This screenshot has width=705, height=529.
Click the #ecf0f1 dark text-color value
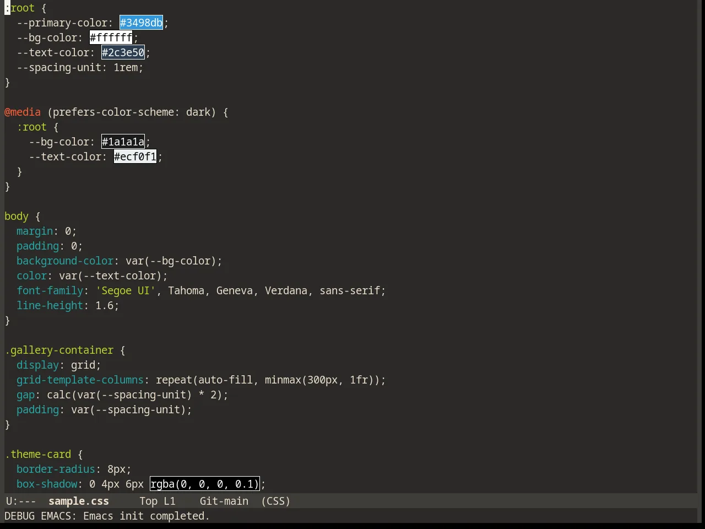tap(135, 156)
